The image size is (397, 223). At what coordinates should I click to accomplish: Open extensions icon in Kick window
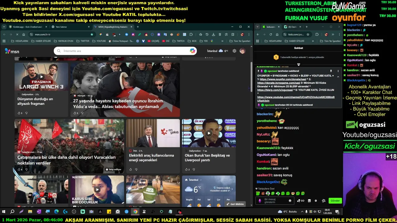click(317, 34)
